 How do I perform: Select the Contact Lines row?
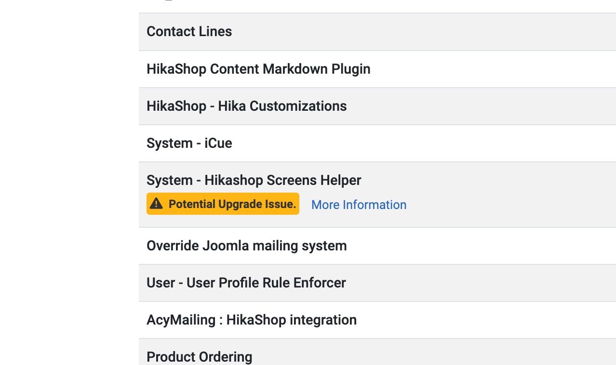click(377, 32)
